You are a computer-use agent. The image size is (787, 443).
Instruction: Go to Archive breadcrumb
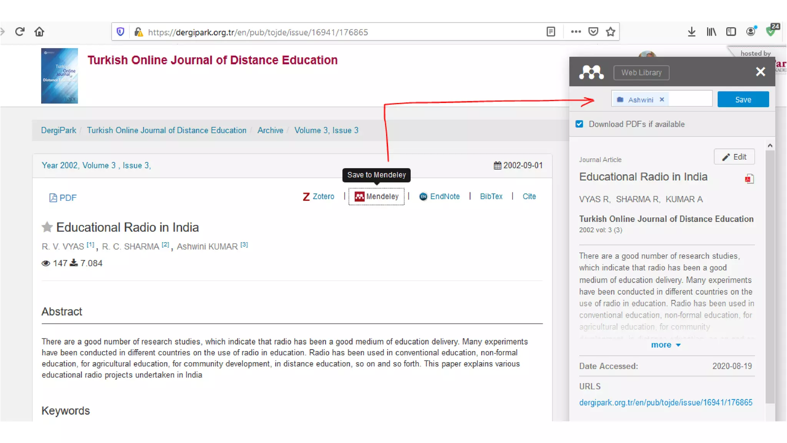point(270,130)
